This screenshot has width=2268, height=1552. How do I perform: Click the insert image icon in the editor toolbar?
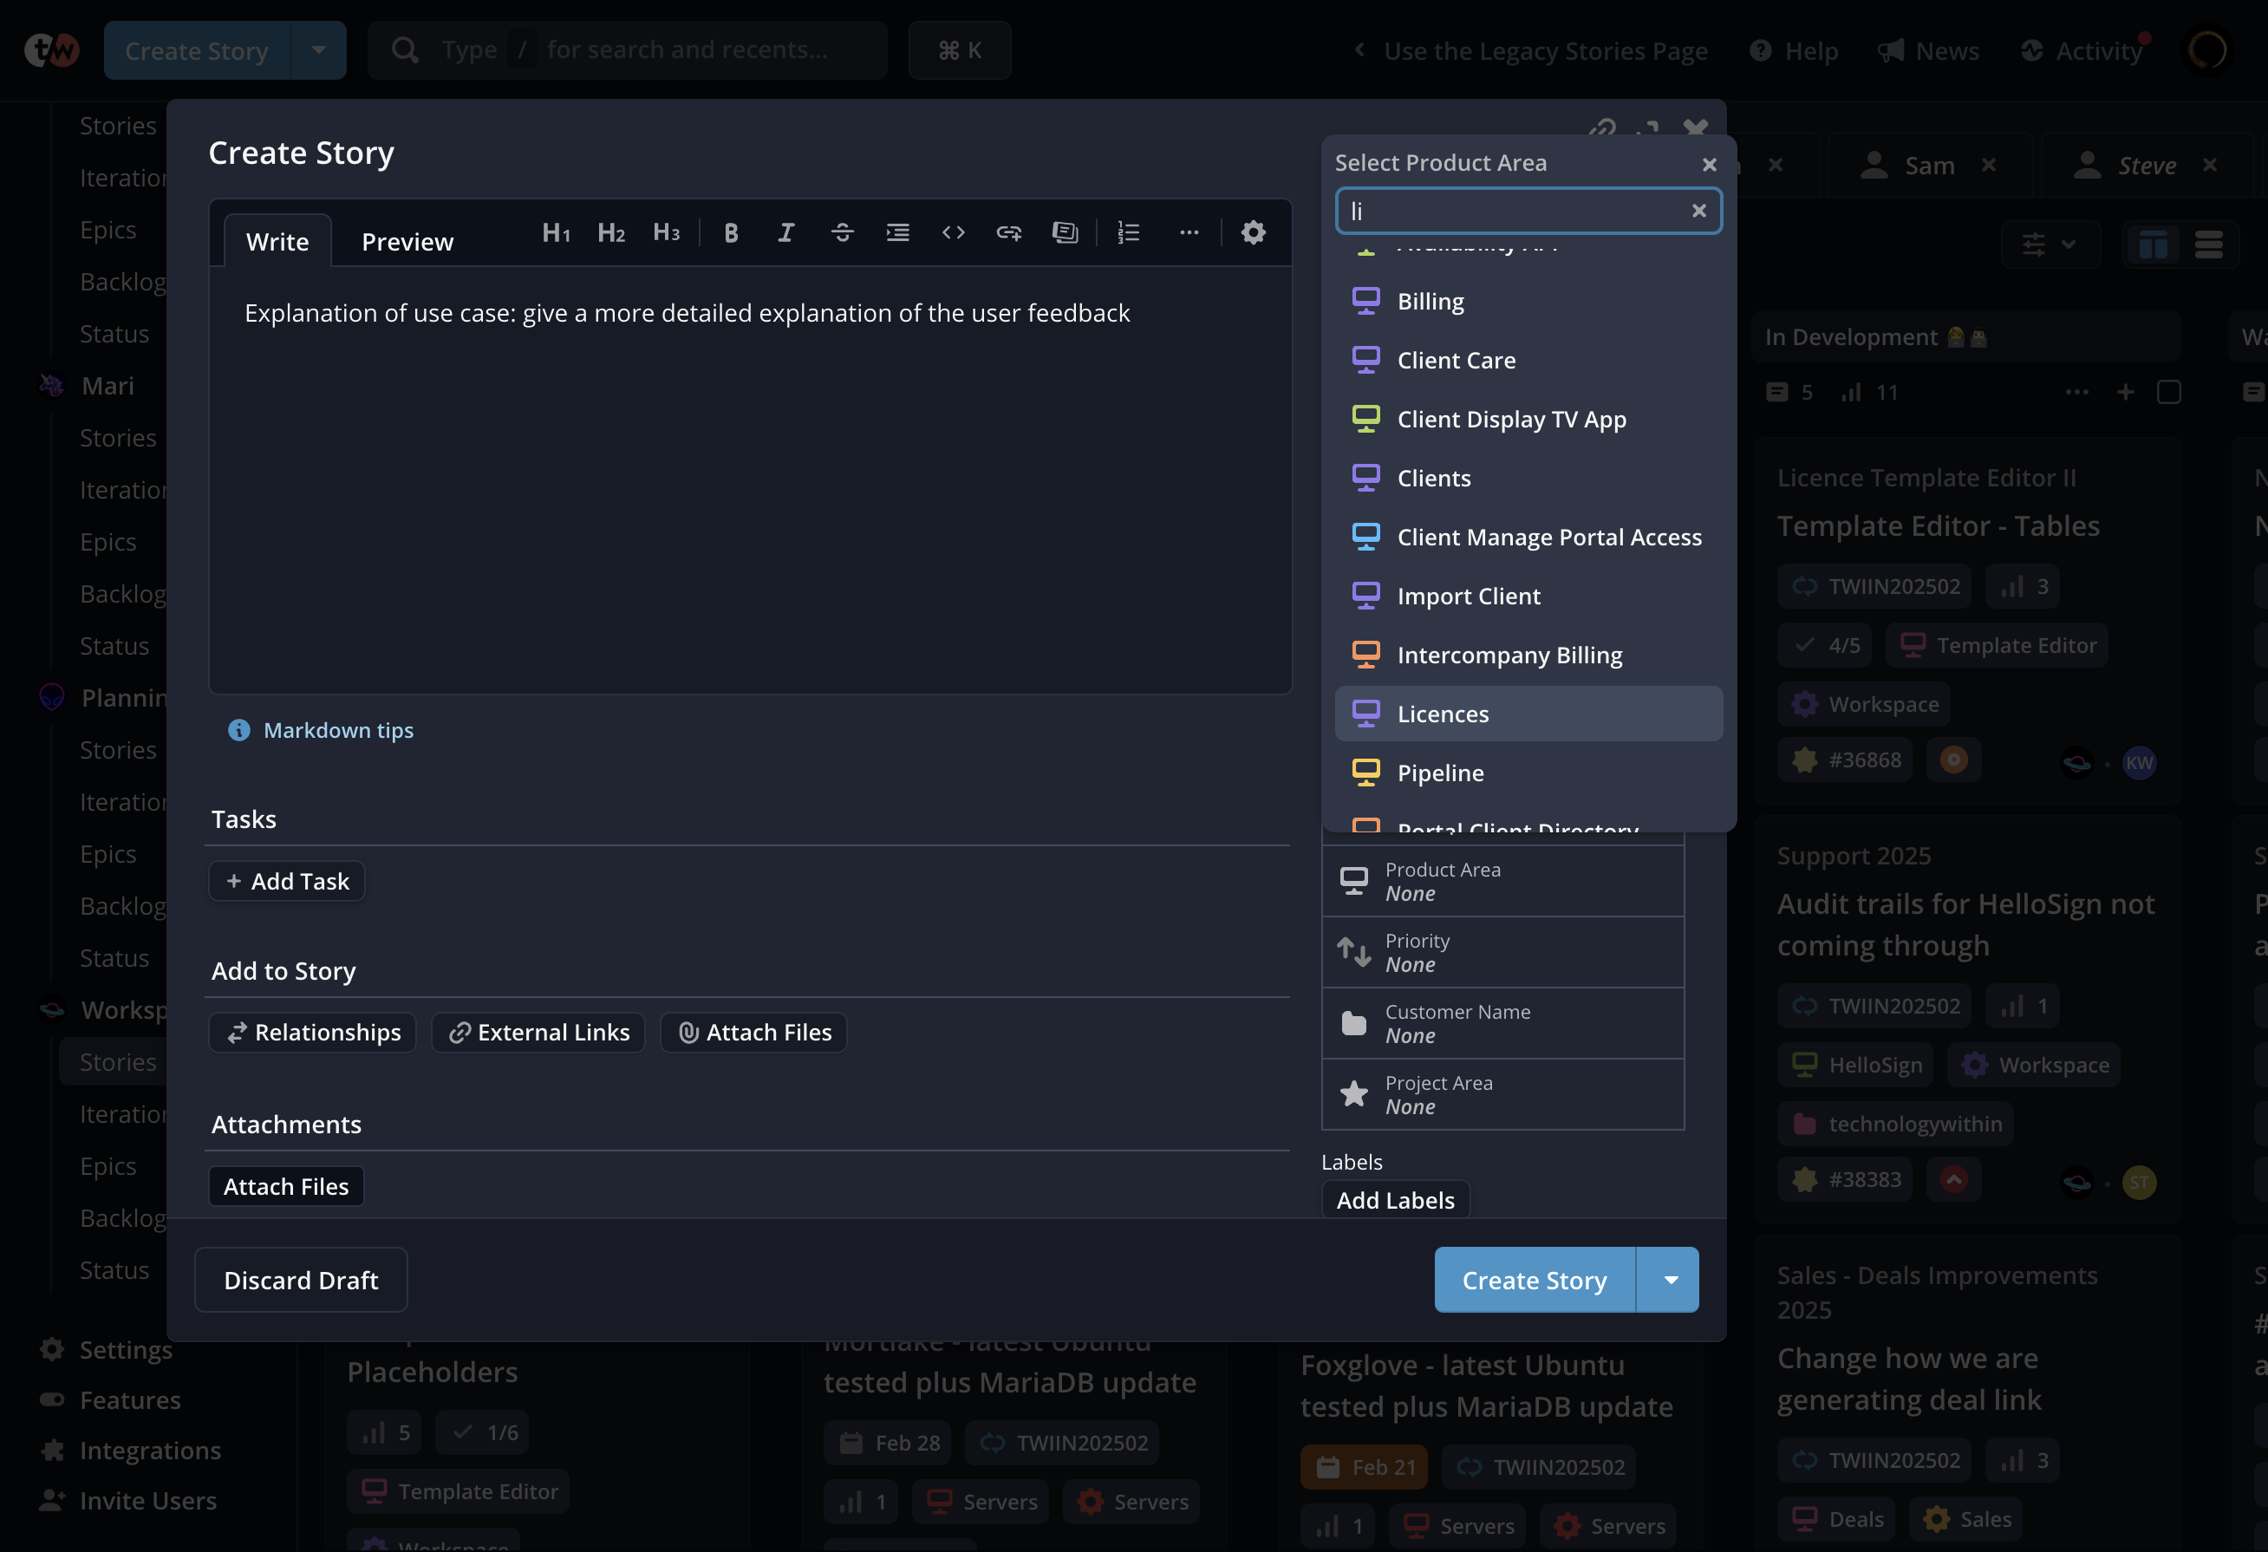1065,232
